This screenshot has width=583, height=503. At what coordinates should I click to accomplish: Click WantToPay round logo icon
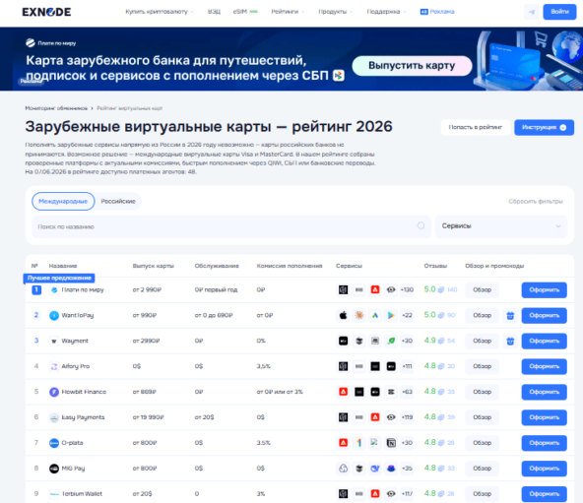(x=54, y=316)
